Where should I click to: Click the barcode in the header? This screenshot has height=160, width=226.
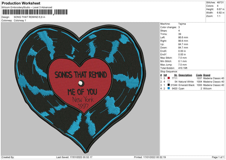(35, 12)
